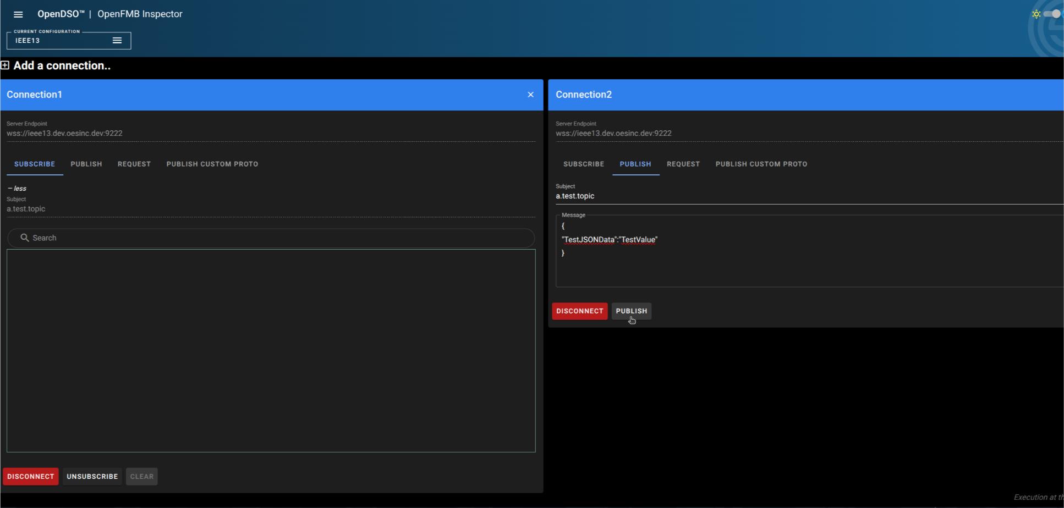Select the Subscribe tab in Connection1

[35, 164]
